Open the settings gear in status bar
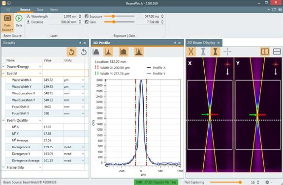This screenshot has height=185, width=283. pos(267,182)
